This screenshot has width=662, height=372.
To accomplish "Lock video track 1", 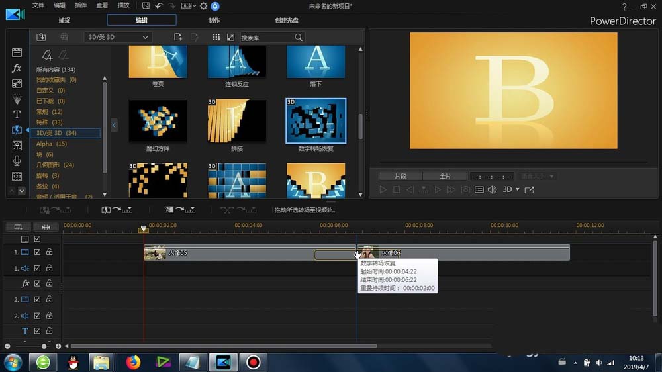I will point(50,252).
